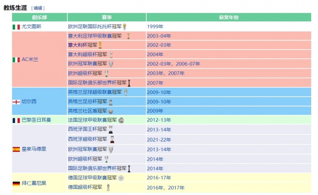Click the trophy icon after 欧洲足联国际托托杯冠军
Image resolution: width=318 pixels, height=195 pixels.
point(125,27)
